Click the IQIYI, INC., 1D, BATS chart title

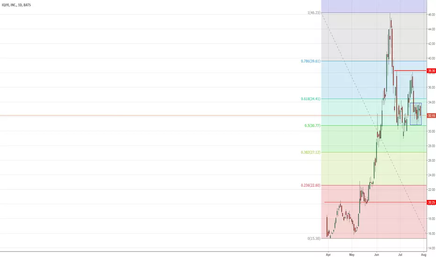[16, 5]
